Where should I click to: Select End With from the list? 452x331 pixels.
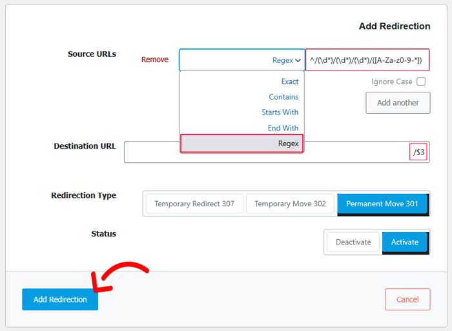[283, 128]
